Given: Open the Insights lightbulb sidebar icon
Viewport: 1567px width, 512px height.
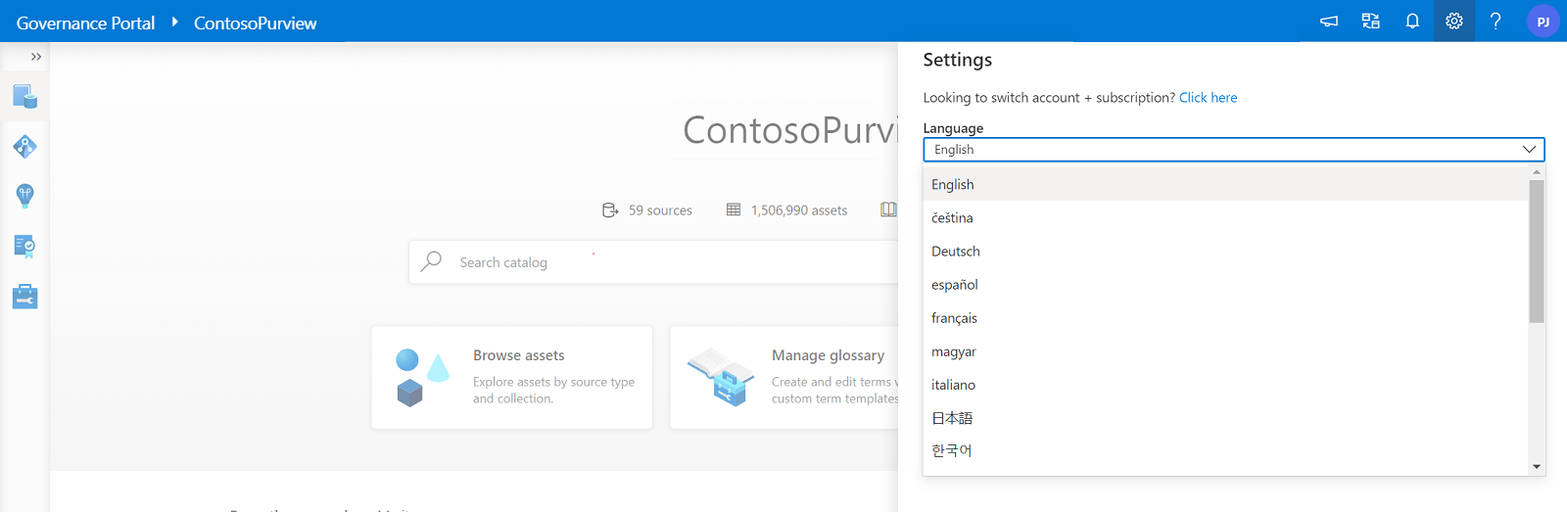Looking at the screenshot, I should pyautogui.click(x=24, y=196).
